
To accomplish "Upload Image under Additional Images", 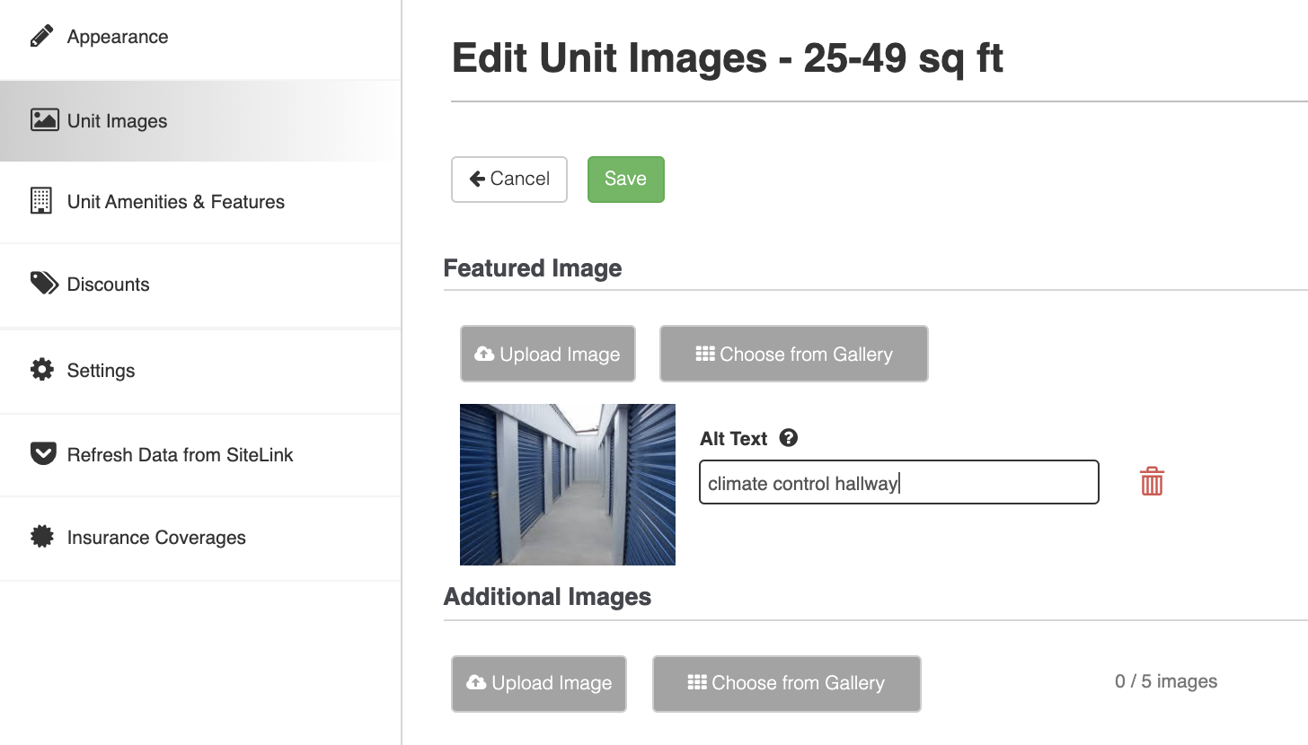I will point(539,683).
